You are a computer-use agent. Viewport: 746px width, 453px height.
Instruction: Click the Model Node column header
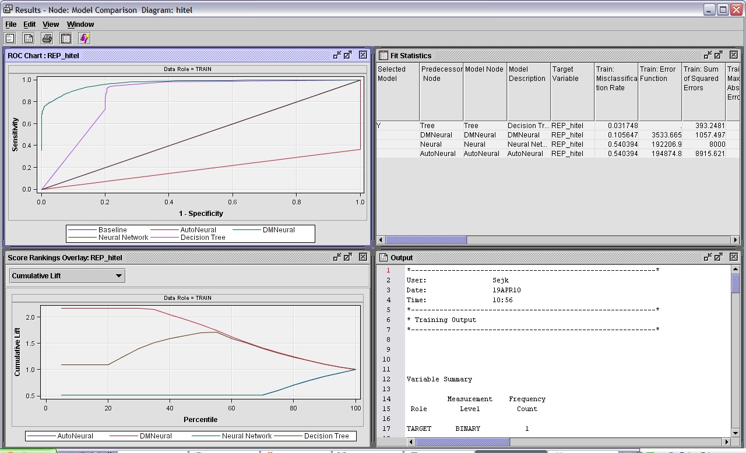click(x=485, y=92)
